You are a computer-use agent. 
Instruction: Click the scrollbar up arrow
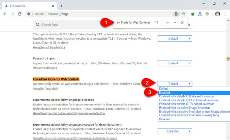(x=228, y=21)
